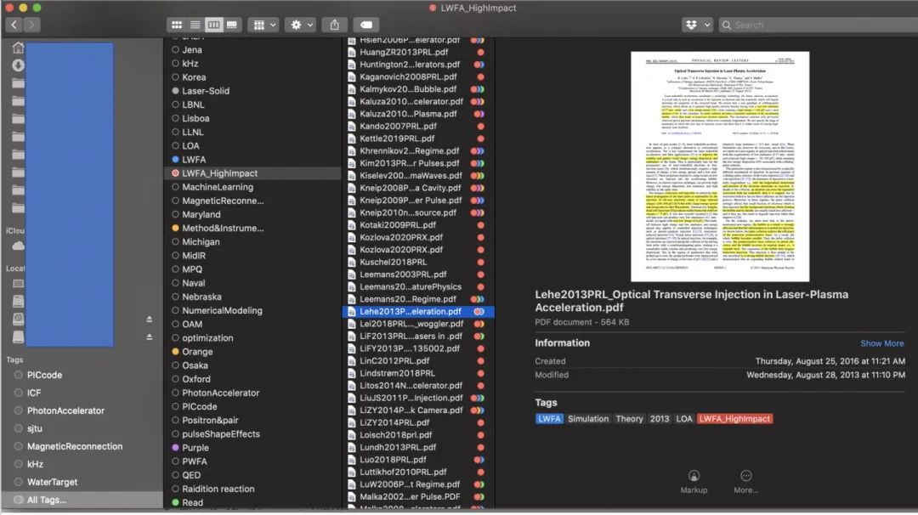Select Leemans2003PRL.pdf file

(x=403, y=274)
